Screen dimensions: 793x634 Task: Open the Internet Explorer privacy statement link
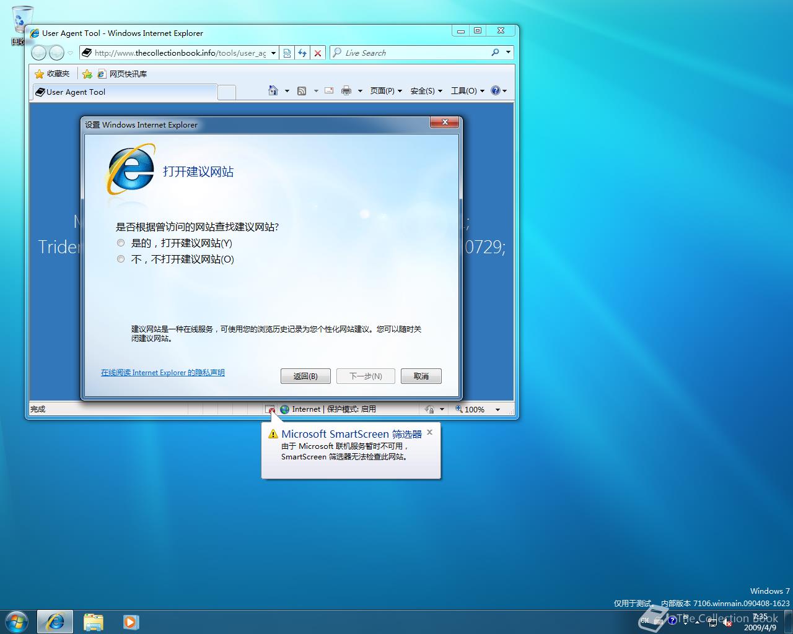point(163,373)
